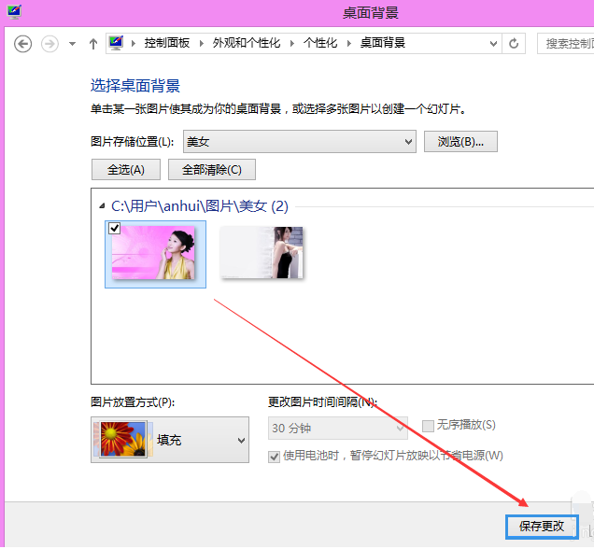This screenshot has width=594, height=549.
Task: Select the second wallpaper thumbnail
Action: tap(262, 252)
